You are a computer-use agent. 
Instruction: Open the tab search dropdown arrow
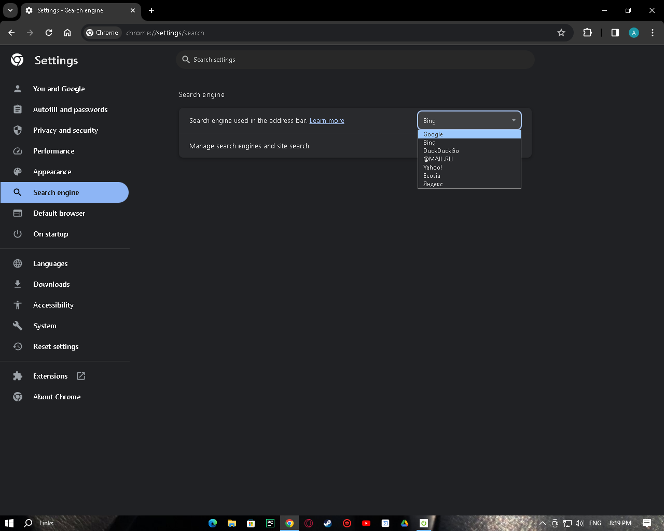(x=10, y=10)
